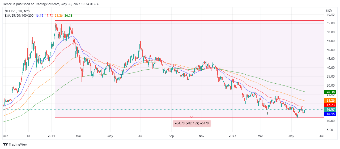Click the −54.70 (−82.15%) measurement label

(192, 123)
